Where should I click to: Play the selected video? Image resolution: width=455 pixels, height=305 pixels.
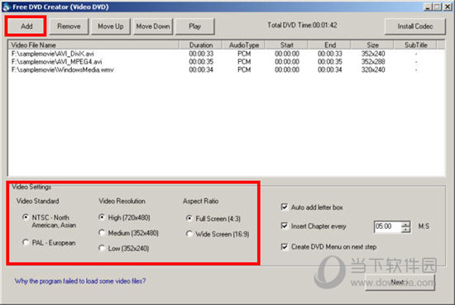(194, 26)
